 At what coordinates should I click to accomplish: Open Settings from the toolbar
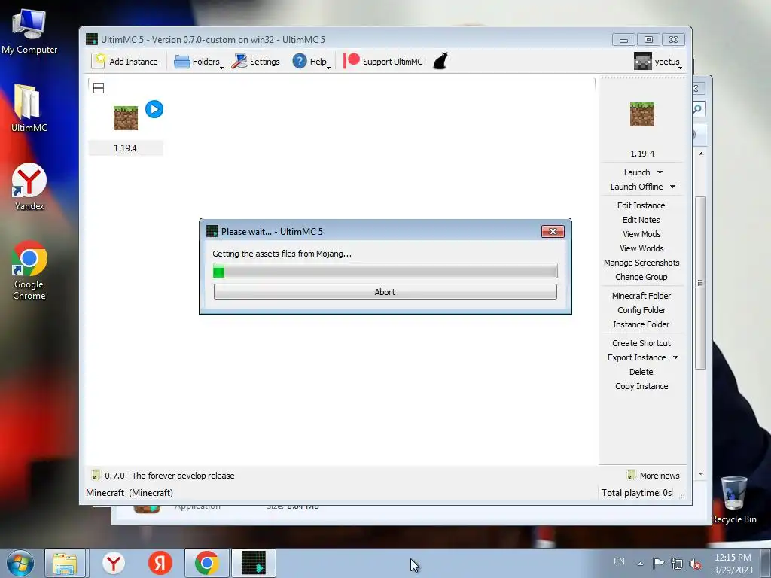256,62
